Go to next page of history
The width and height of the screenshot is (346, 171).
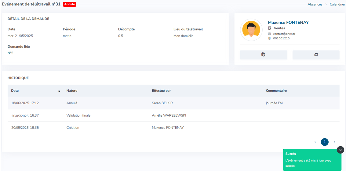coord(334,142)
